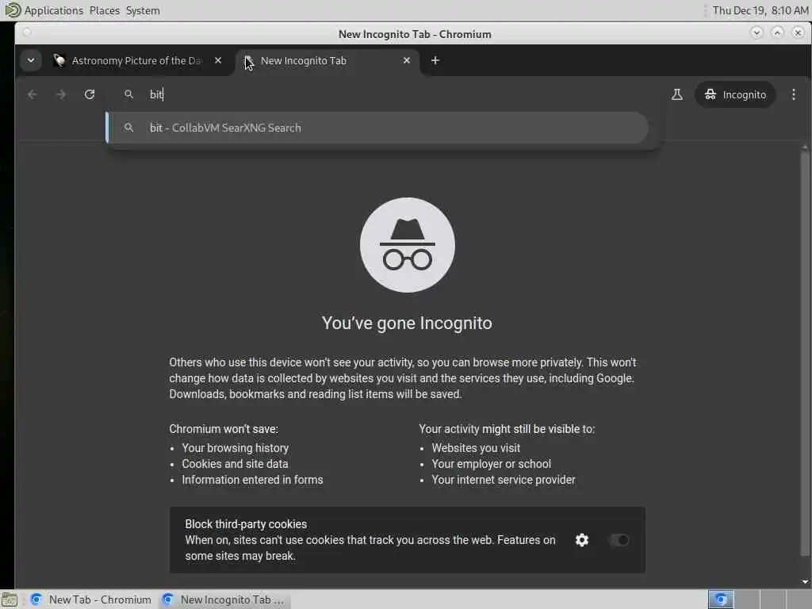Click the MATE logo icon in top panel
Image resolution: width=812 pixels, height=609 pixels.
point(12,10)
